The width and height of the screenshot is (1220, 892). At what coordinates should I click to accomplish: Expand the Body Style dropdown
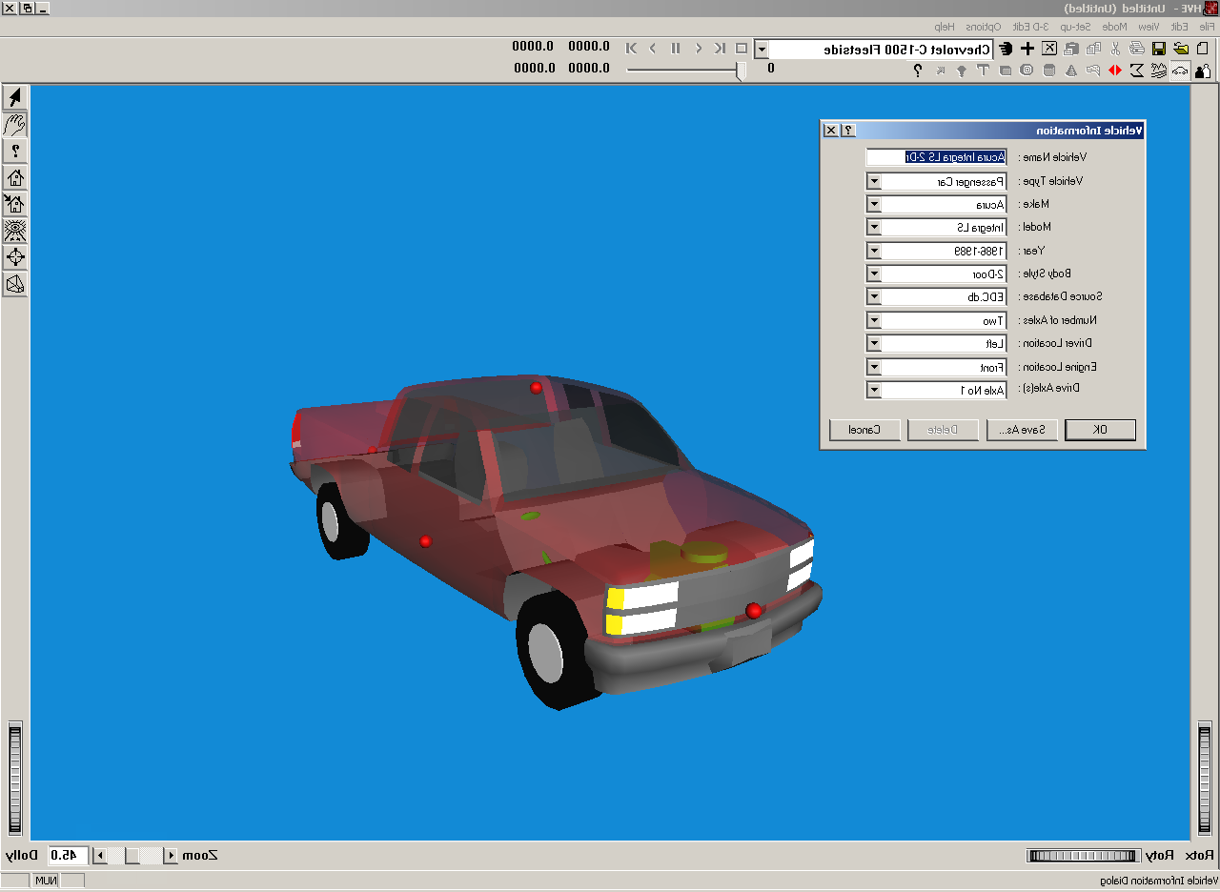pyautogui.click(x=873, y=274)
